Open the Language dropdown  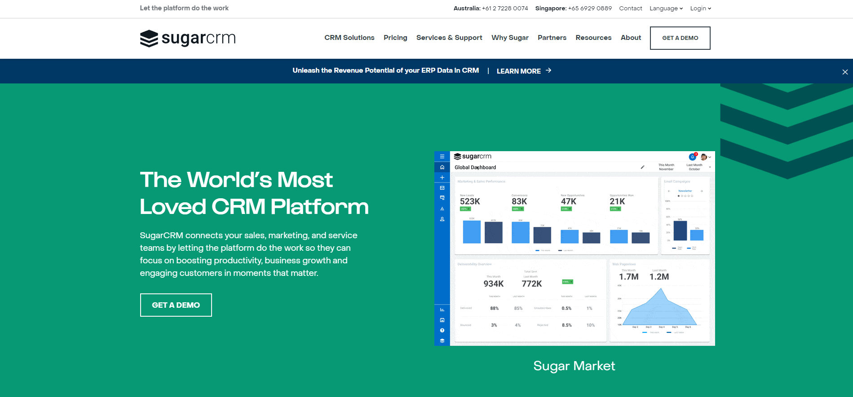coord(666,8)
